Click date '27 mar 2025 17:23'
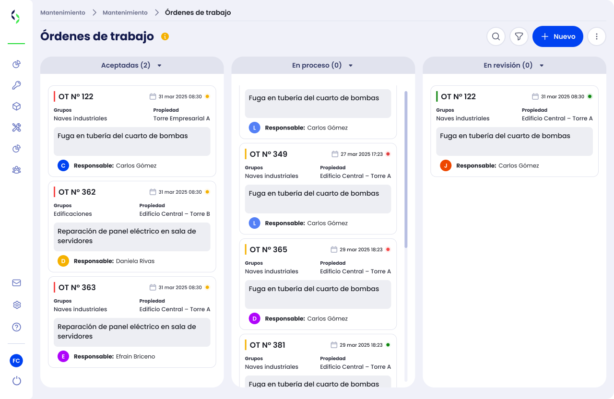The height and width of the screenshot is (399, 614). (362, 154)
